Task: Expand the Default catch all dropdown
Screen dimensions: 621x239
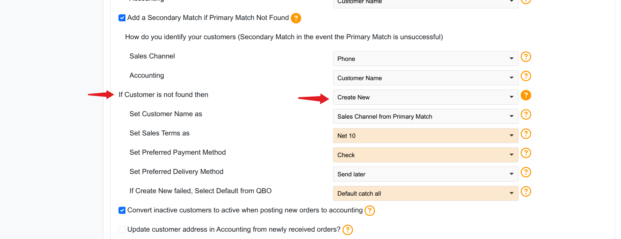Action: pyautogui.click(x=425, y=194)
